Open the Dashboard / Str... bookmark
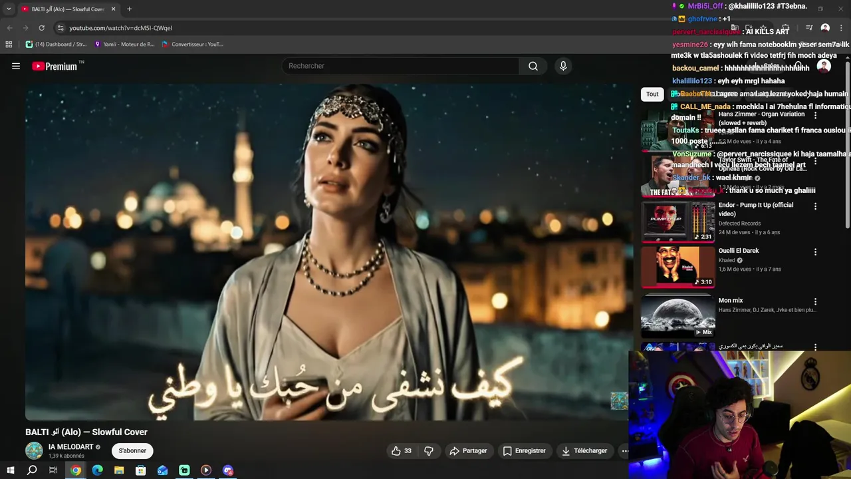851x479 pixels. click(x=57, y=45)
